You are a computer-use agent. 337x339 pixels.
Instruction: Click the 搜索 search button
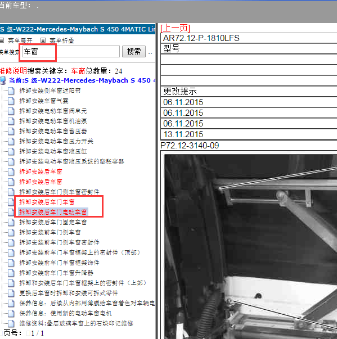pos(134,52)
